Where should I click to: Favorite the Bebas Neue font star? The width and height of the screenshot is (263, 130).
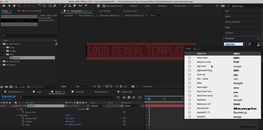190,58
